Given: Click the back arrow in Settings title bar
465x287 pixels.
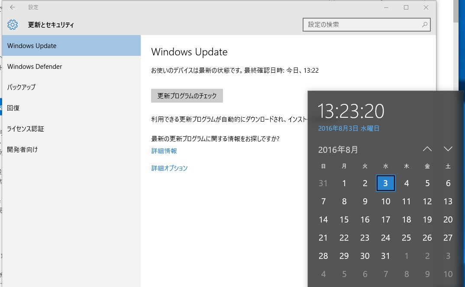Looking at the screenshot, I should click(x=13, y=7).
